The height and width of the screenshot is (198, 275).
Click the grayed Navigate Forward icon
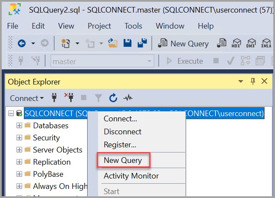(45, 43)
